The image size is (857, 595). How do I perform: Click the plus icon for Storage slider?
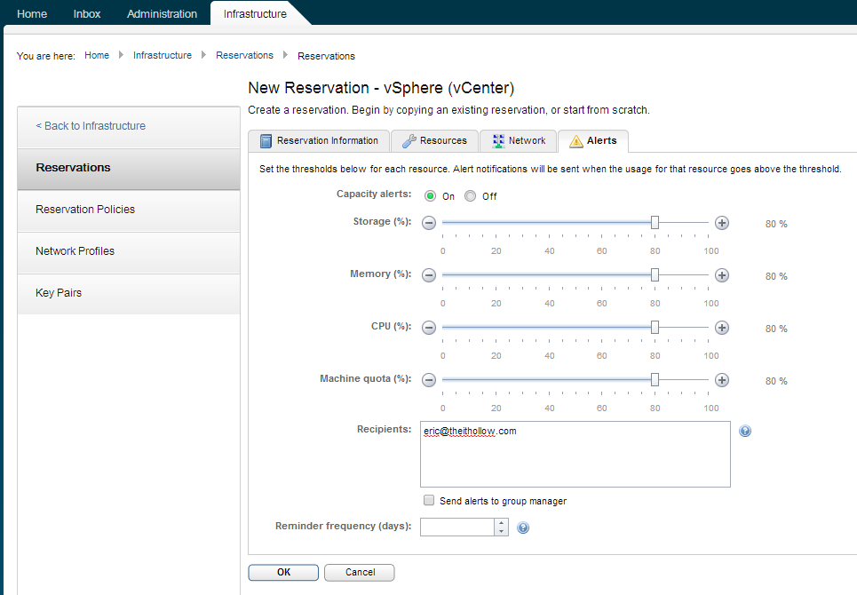click(x=722, y=223)
